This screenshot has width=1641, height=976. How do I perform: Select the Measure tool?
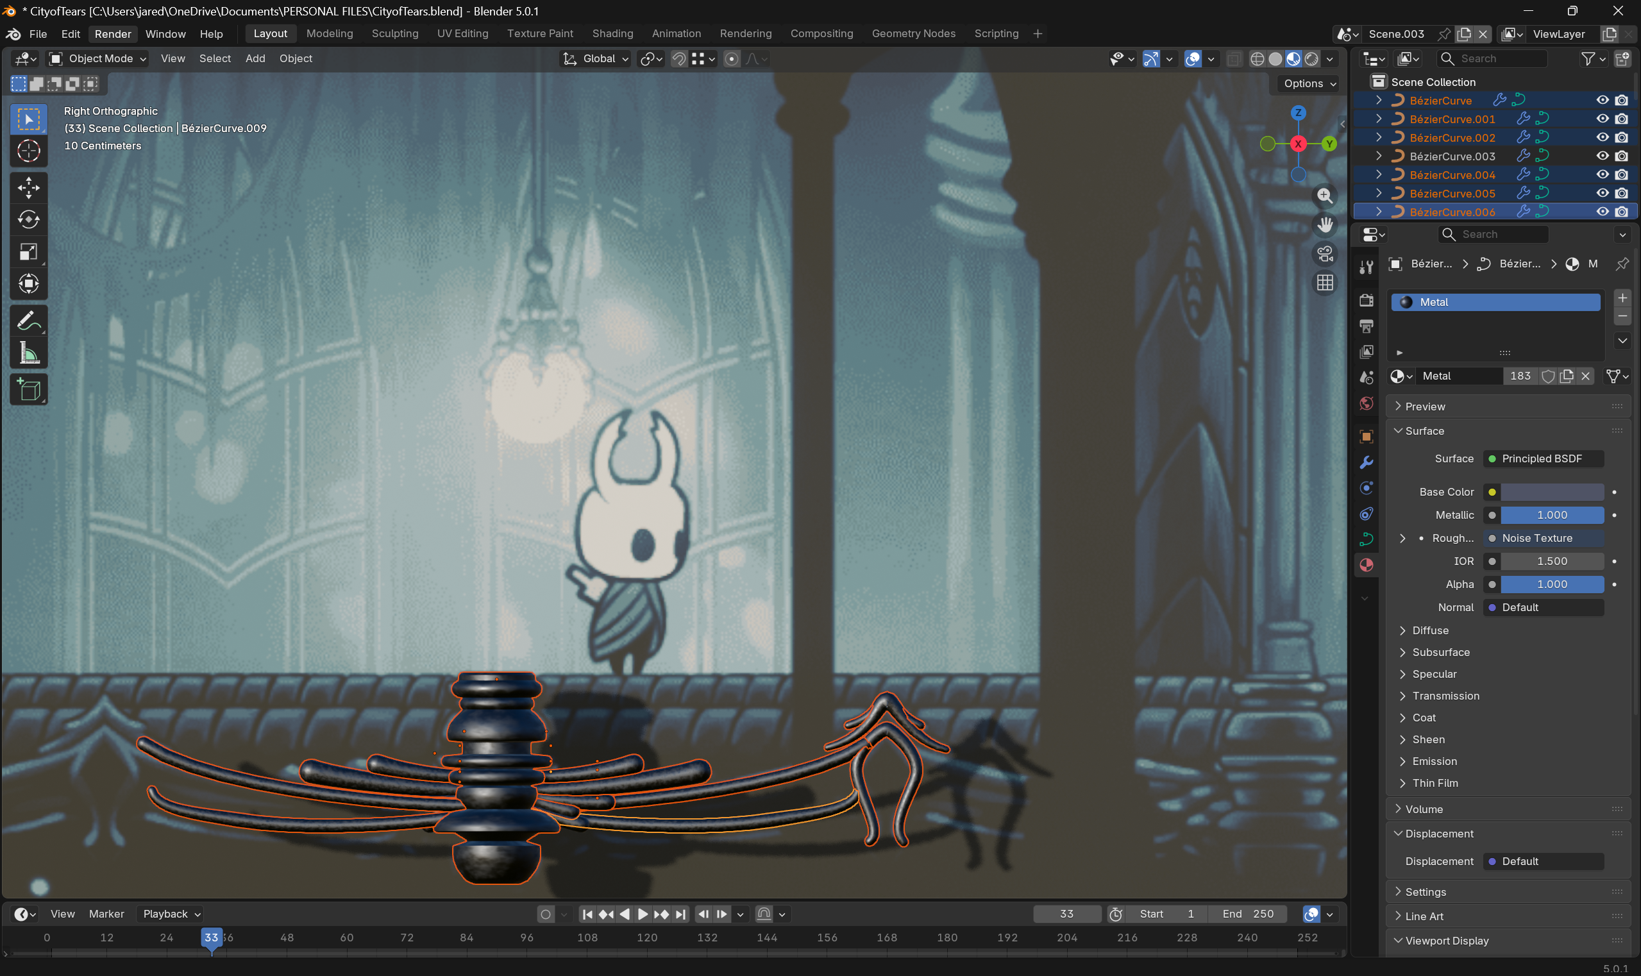click(x=28, y=353)
